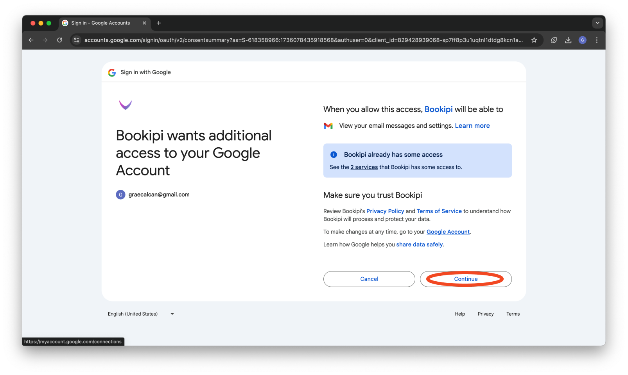Open the Chrome three-dot menu

[597, 40]
